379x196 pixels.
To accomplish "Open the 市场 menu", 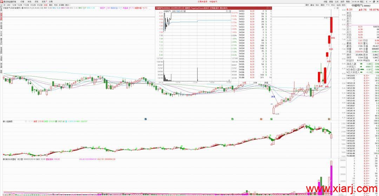I will pos(29,2).
